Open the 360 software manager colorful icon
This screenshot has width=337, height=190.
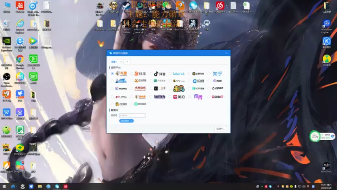(x=20, y=167)
